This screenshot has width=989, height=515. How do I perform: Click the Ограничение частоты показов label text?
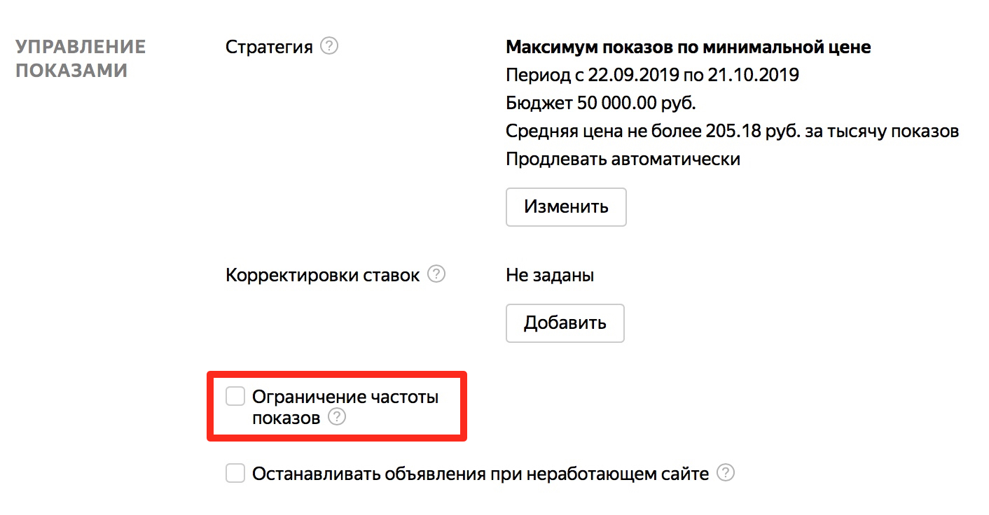pos(345,397)
